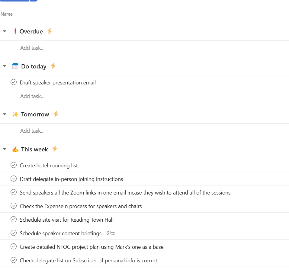Collapse the Overdue section
Screen dimensions: 289x269
[5, 31]
